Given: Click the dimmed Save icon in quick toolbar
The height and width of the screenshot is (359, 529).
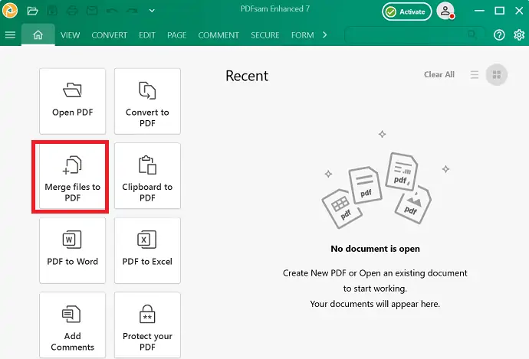Looking at the screenshot, I should click(x=52, y=11).
